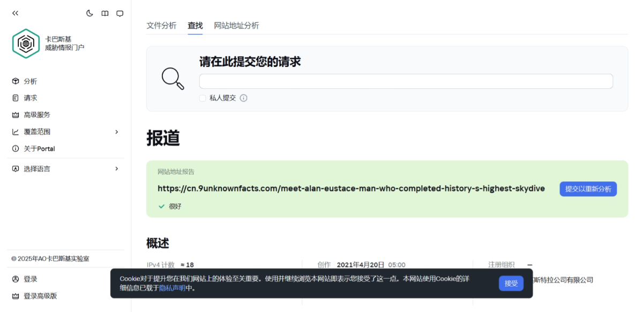Open the feedback chat icon
This screenshot has width=643, height=312.
click(x=120, y=13)
